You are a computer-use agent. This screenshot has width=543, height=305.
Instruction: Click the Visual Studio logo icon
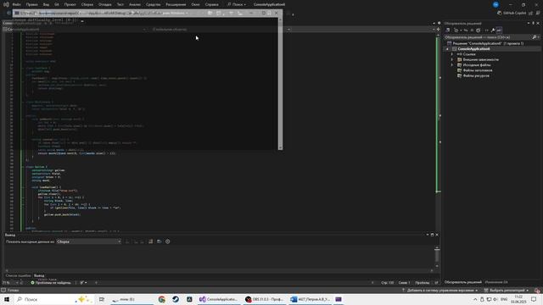[x=6, y=4]
